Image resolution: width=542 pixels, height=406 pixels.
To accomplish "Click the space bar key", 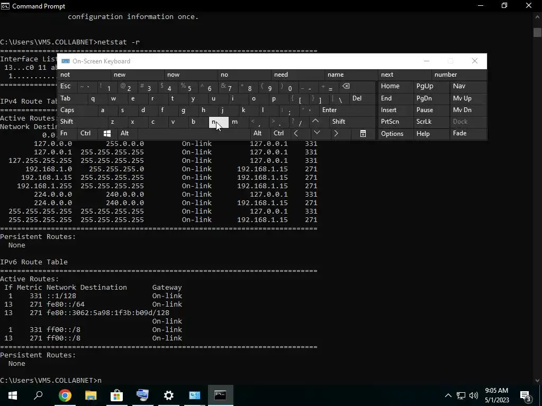I will tap(194, 134).
